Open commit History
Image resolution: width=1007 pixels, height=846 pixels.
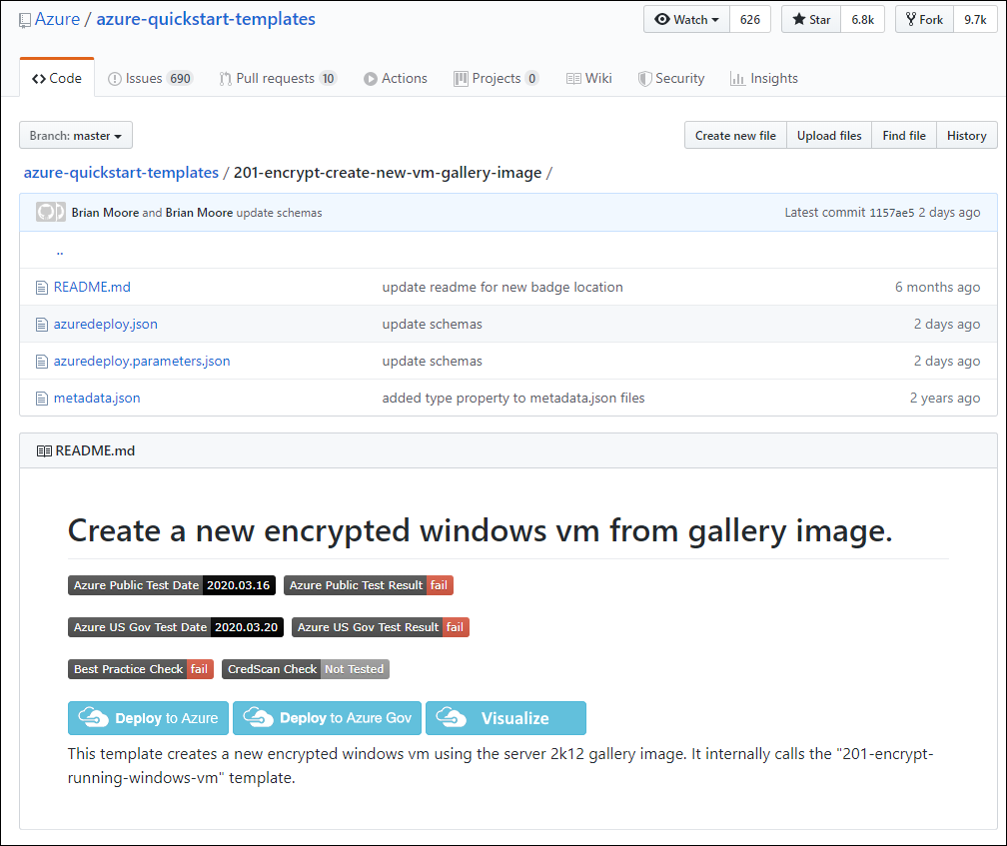click(966, 136)
